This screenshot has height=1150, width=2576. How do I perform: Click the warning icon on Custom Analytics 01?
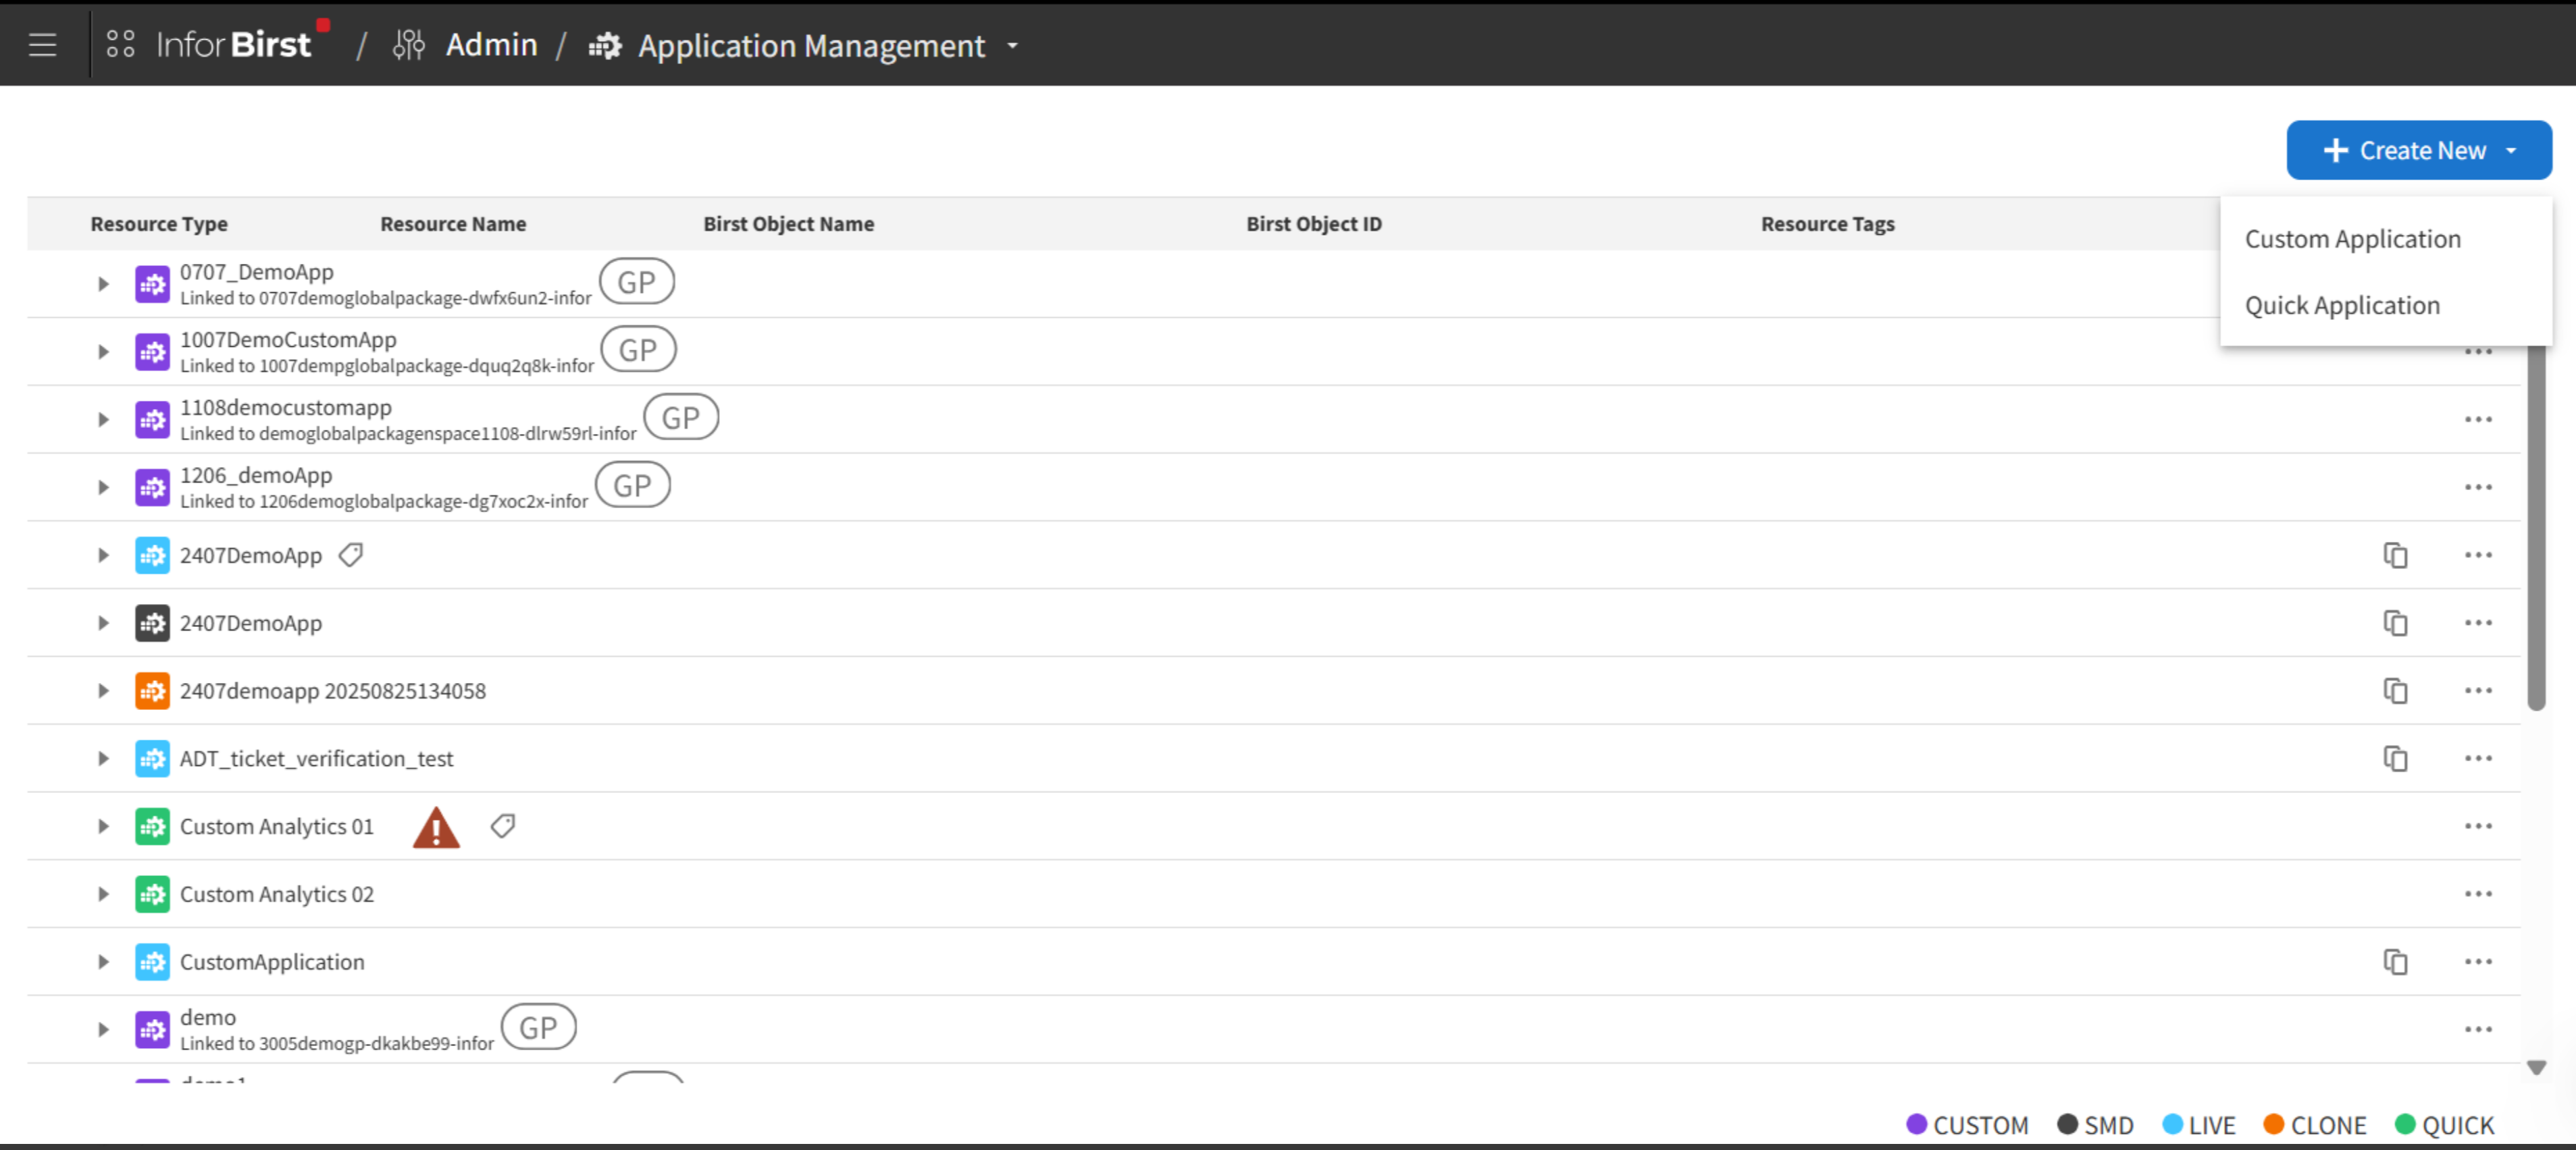pyautogui.click(x=436, y=826)
